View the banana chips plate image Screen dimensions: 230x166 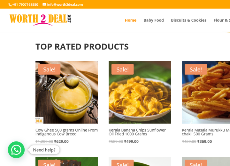(x=140, y=92)
